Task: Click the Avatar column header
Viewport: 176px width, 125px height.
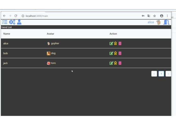Action: (x=50, y=34)
